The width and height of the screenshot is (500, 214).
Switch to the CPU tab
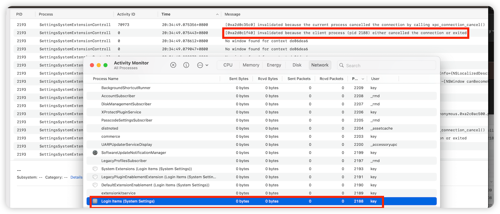228,65
